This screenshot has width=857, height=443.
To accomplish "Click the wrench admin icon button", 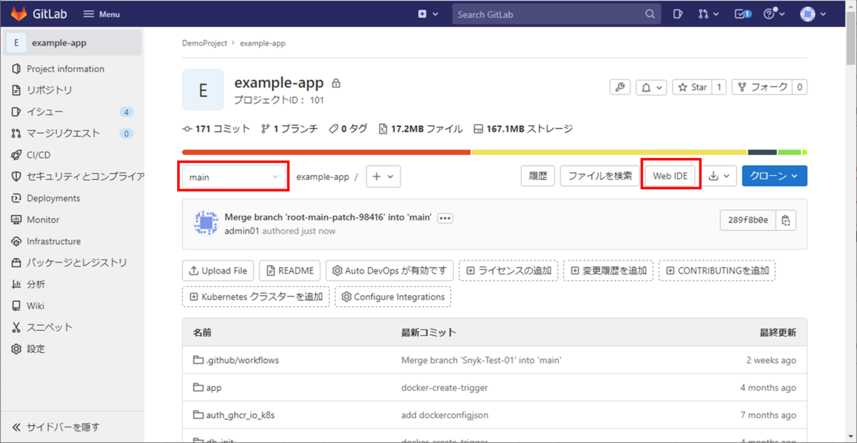I will [x=620, y=87].
